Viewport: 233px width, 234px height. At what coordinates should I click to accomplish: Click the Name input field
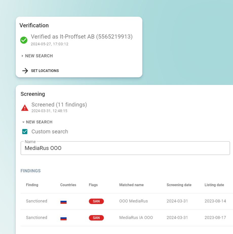125,148
